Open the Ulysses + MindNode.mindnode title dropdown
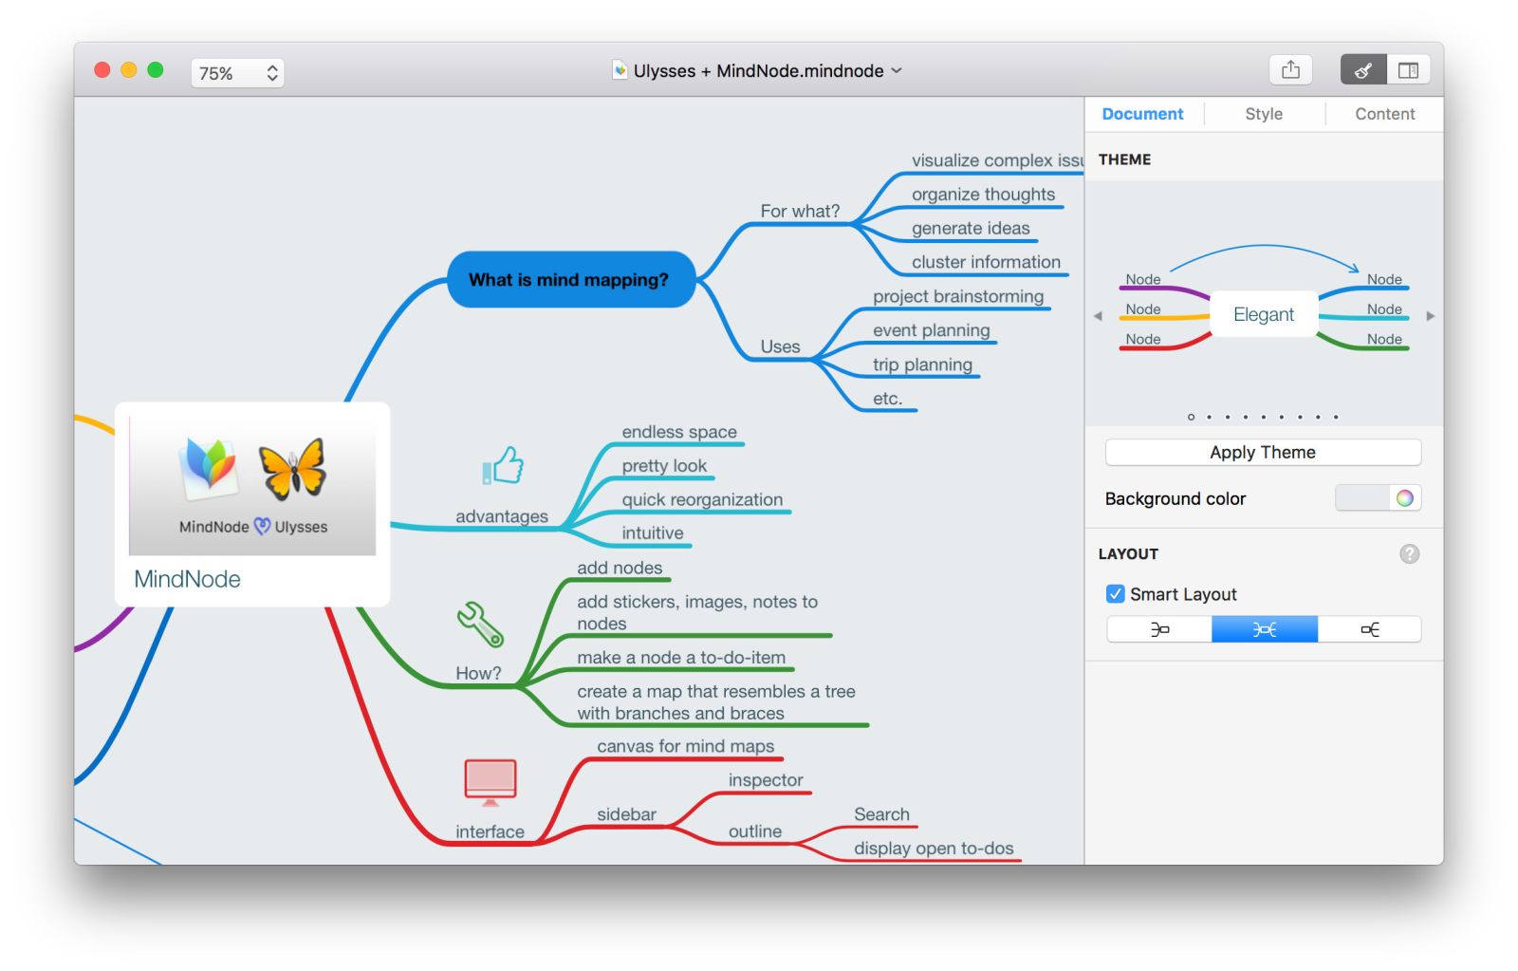Screen dimensions: 1518x971 click(895, 70)
